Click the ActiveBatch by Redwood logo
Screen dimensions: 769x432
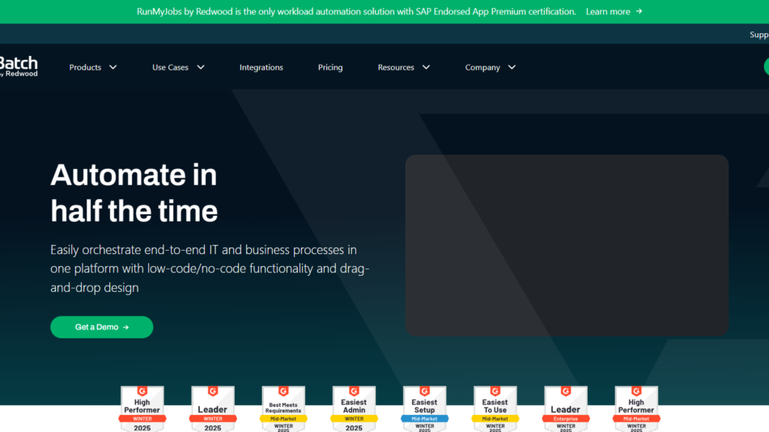(x=19, y=66)
